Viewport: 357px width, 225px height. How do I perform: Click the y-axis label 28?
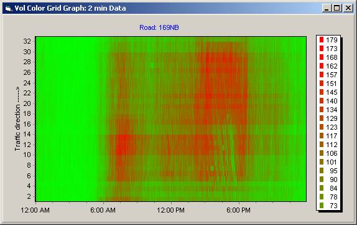point(27,62)
